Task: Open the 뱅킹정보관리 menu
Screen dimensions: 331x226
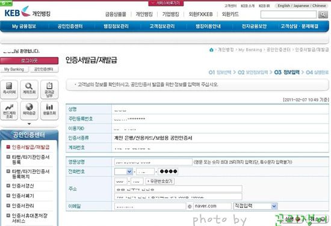Action: click(x=116, y=26)
